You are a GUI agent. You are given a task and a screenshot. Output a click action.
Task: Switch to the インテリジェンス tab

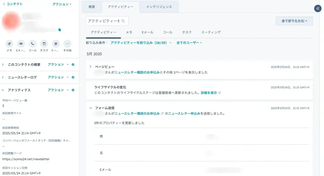coord(159,7)
